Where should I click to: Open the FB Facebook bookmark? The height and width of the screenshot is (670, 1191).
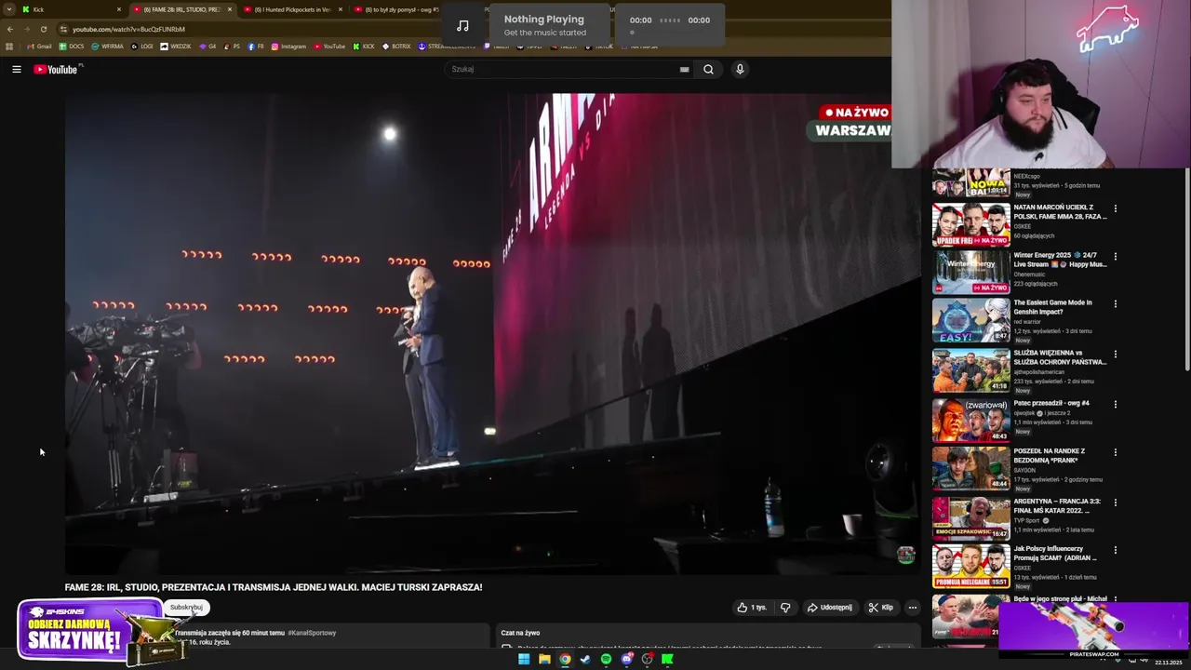pyautogui.click(x=255, y=47)
